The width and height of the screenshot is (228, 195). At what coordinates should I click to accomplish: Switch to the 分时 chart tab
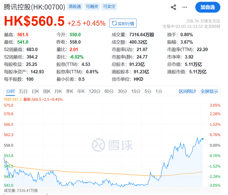[10, 91]
